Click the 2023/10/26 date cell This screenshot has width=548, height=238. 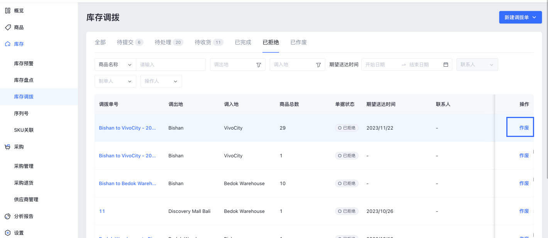click(x=380, y=211)
